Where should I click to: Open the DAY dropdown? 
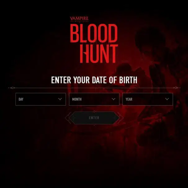(41, 99)
